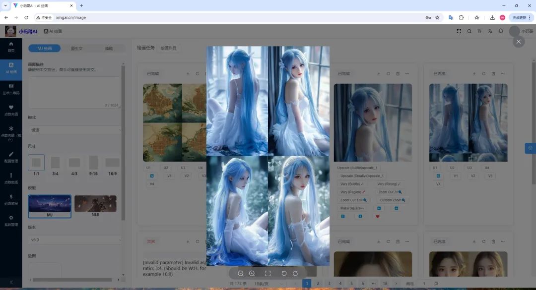This screenshot has width=536, height=290.
Task: Open font size icon in header
Action: 479,31
